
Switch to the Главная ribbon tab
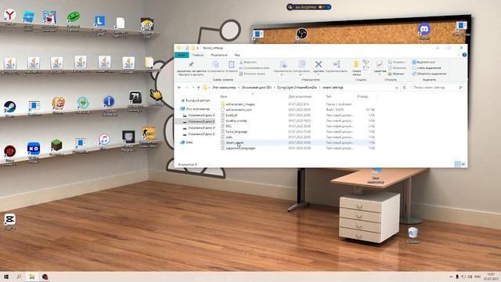tap(198, 55)
